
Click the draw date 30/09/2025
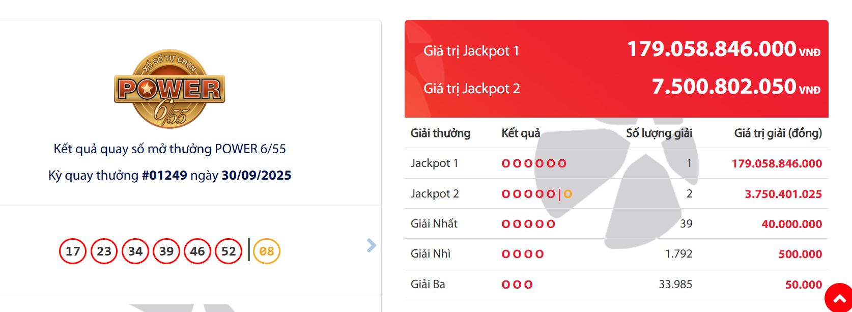pyautogui.click(x=257, y=176)
